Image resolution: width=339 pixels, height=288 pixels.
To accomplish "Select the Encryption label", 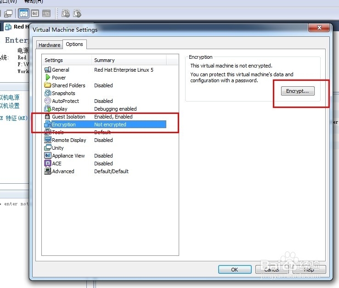I will pos(64,124).
